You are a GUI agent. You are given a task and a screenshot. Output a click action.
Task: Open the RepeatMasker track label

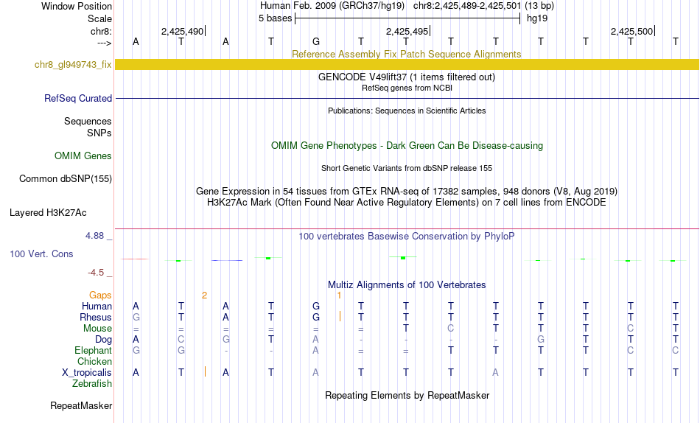click(x=81, y=405)
